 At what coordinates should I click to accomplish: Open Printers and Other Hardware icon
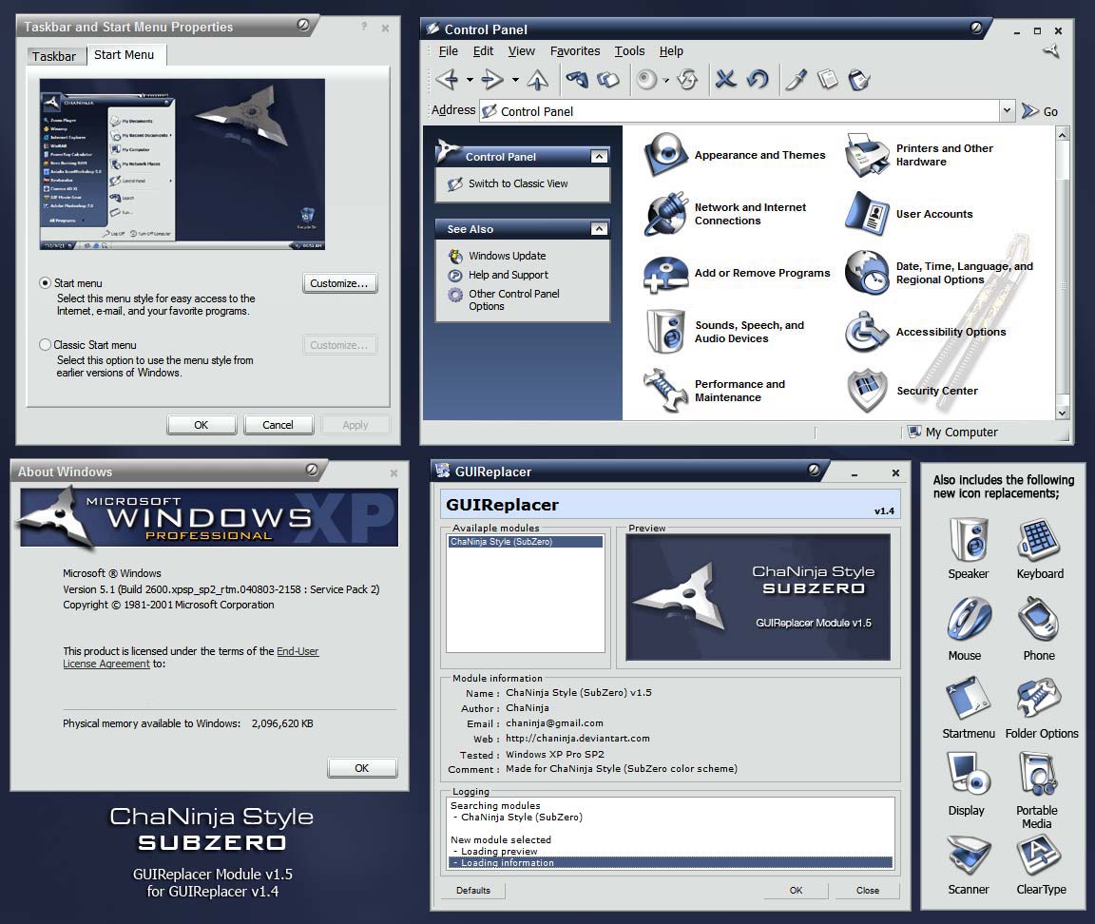(867, 154)
